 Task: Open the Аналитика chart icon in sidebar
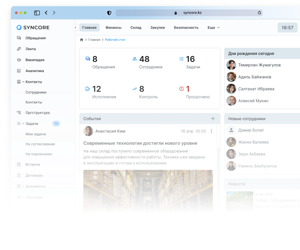click(x=19, y=71)
